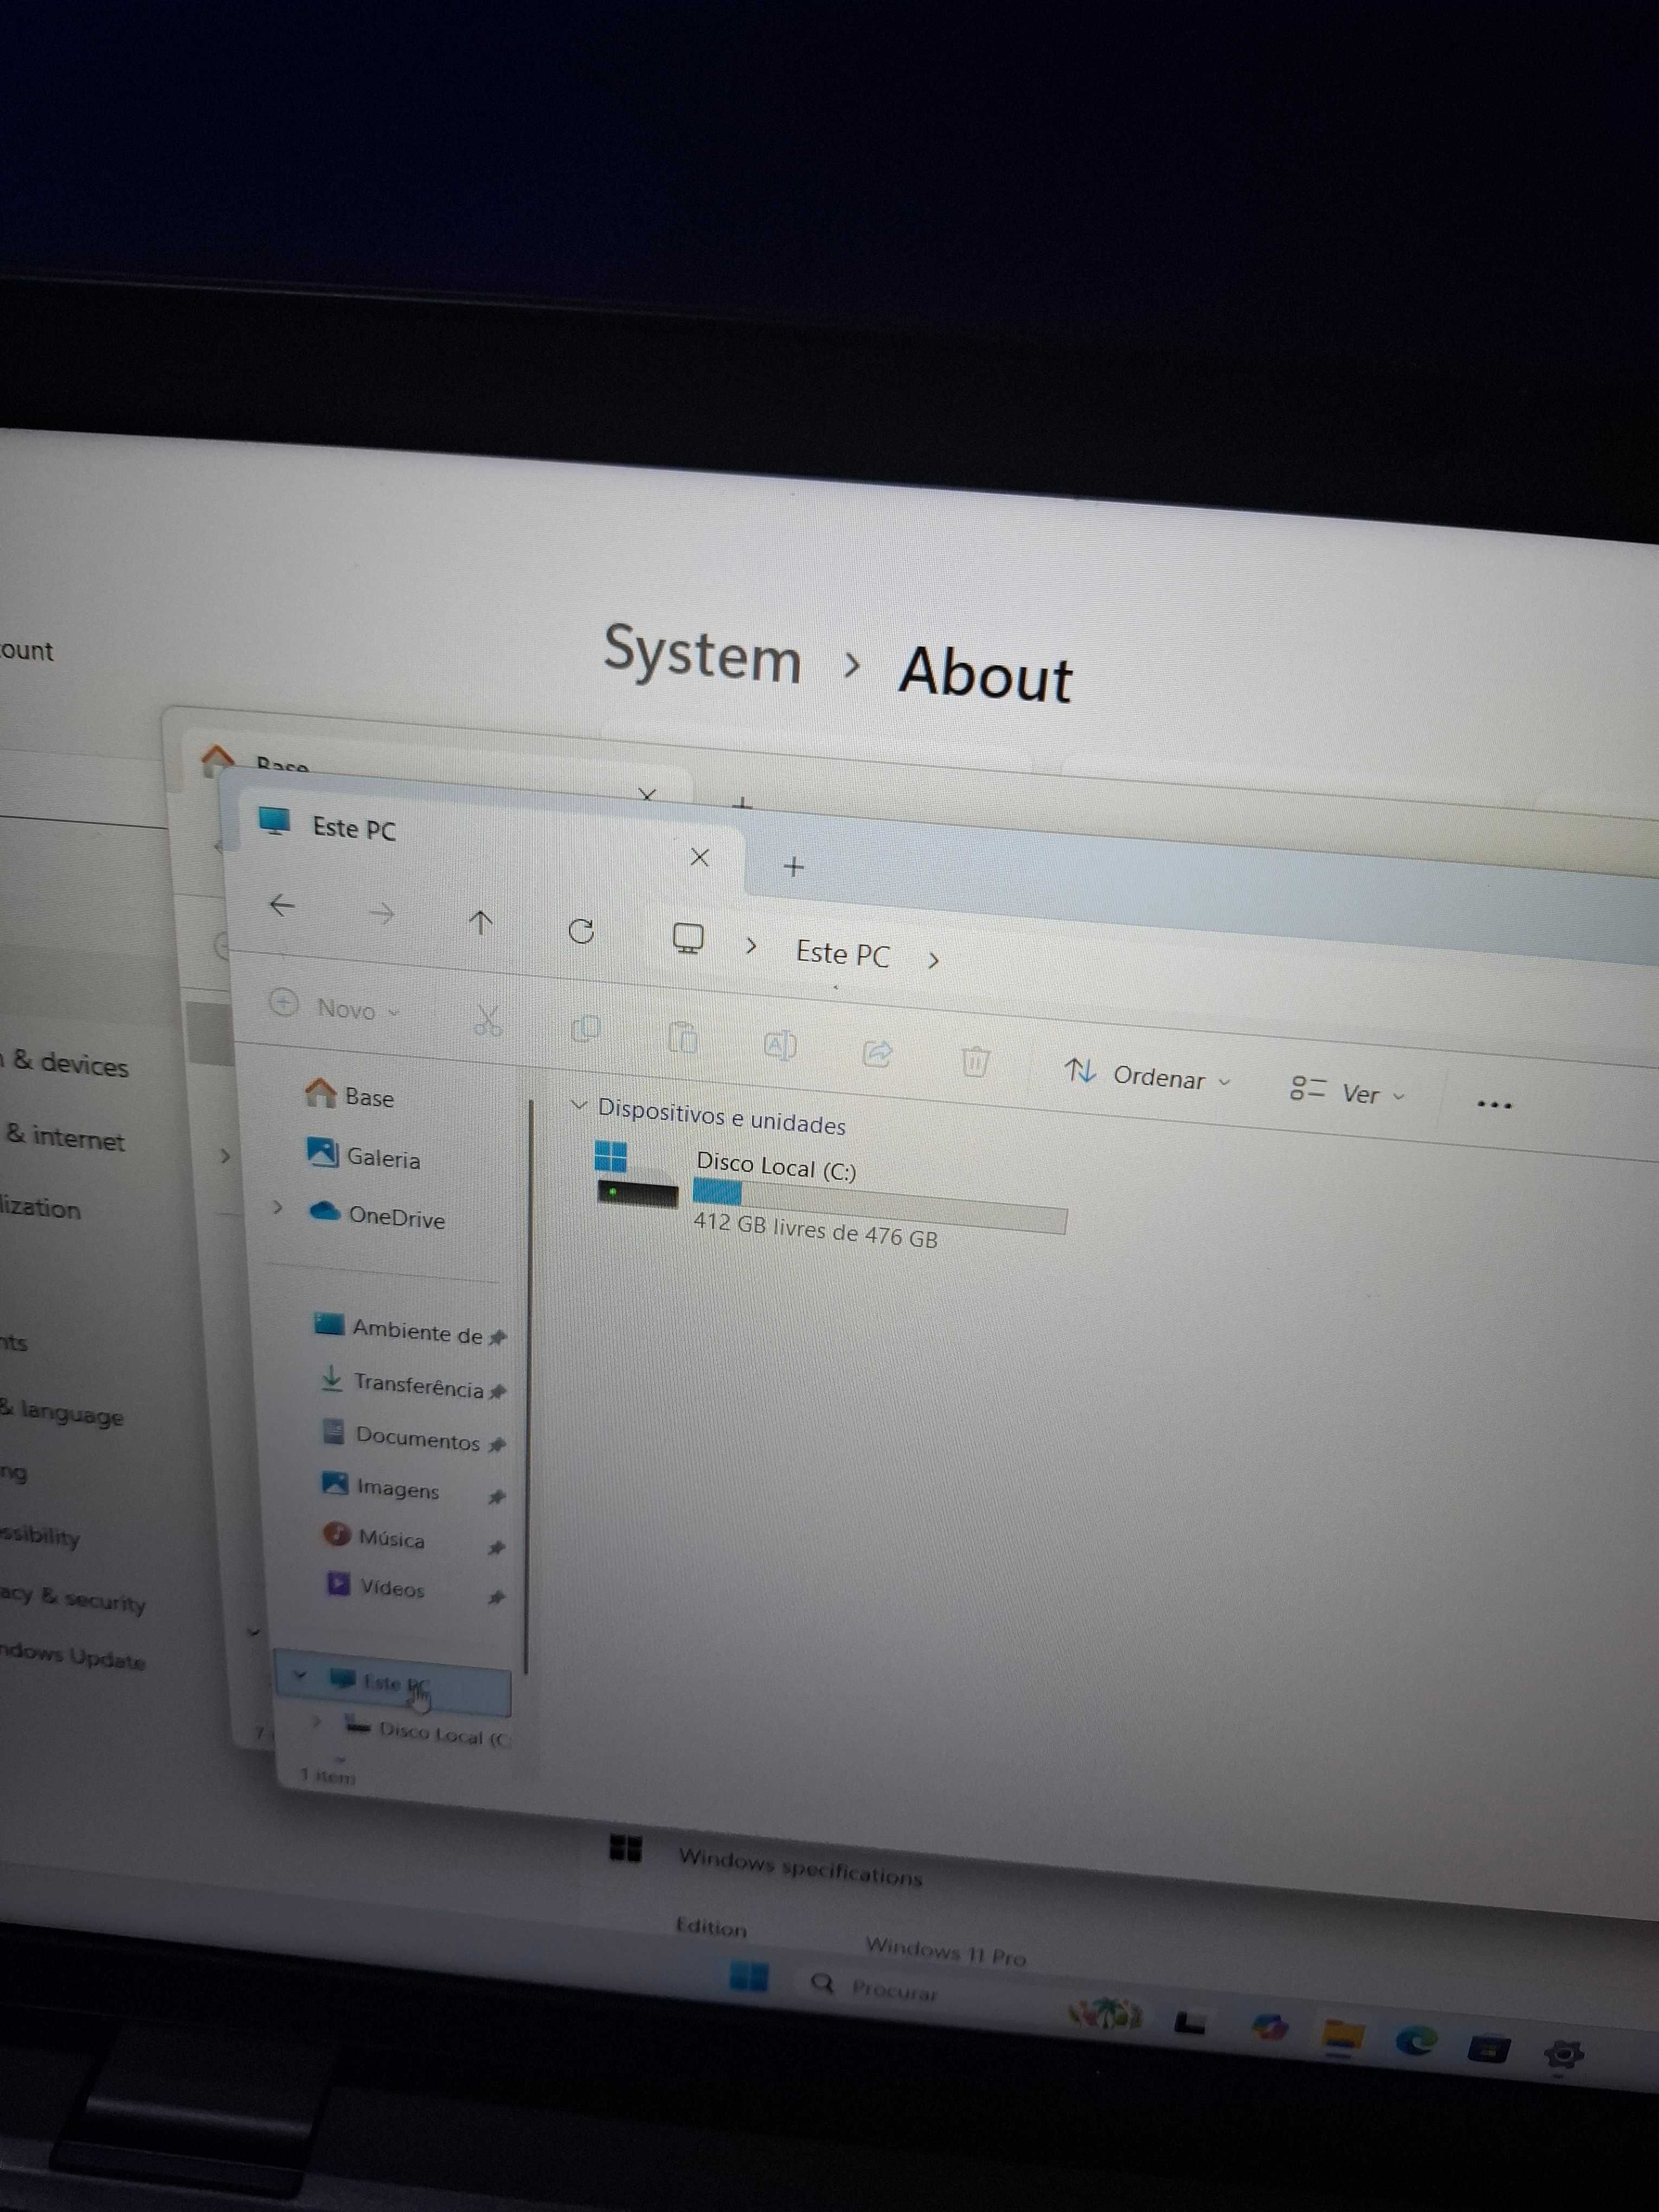Open the pinned Ambiente de trabalho folder
The height and width of the screenshot is (2212, 1659).
409,1330
